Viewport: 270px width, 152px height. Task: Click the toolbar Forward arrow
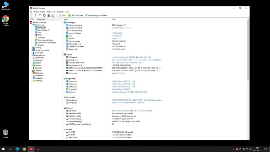(35, 15)
